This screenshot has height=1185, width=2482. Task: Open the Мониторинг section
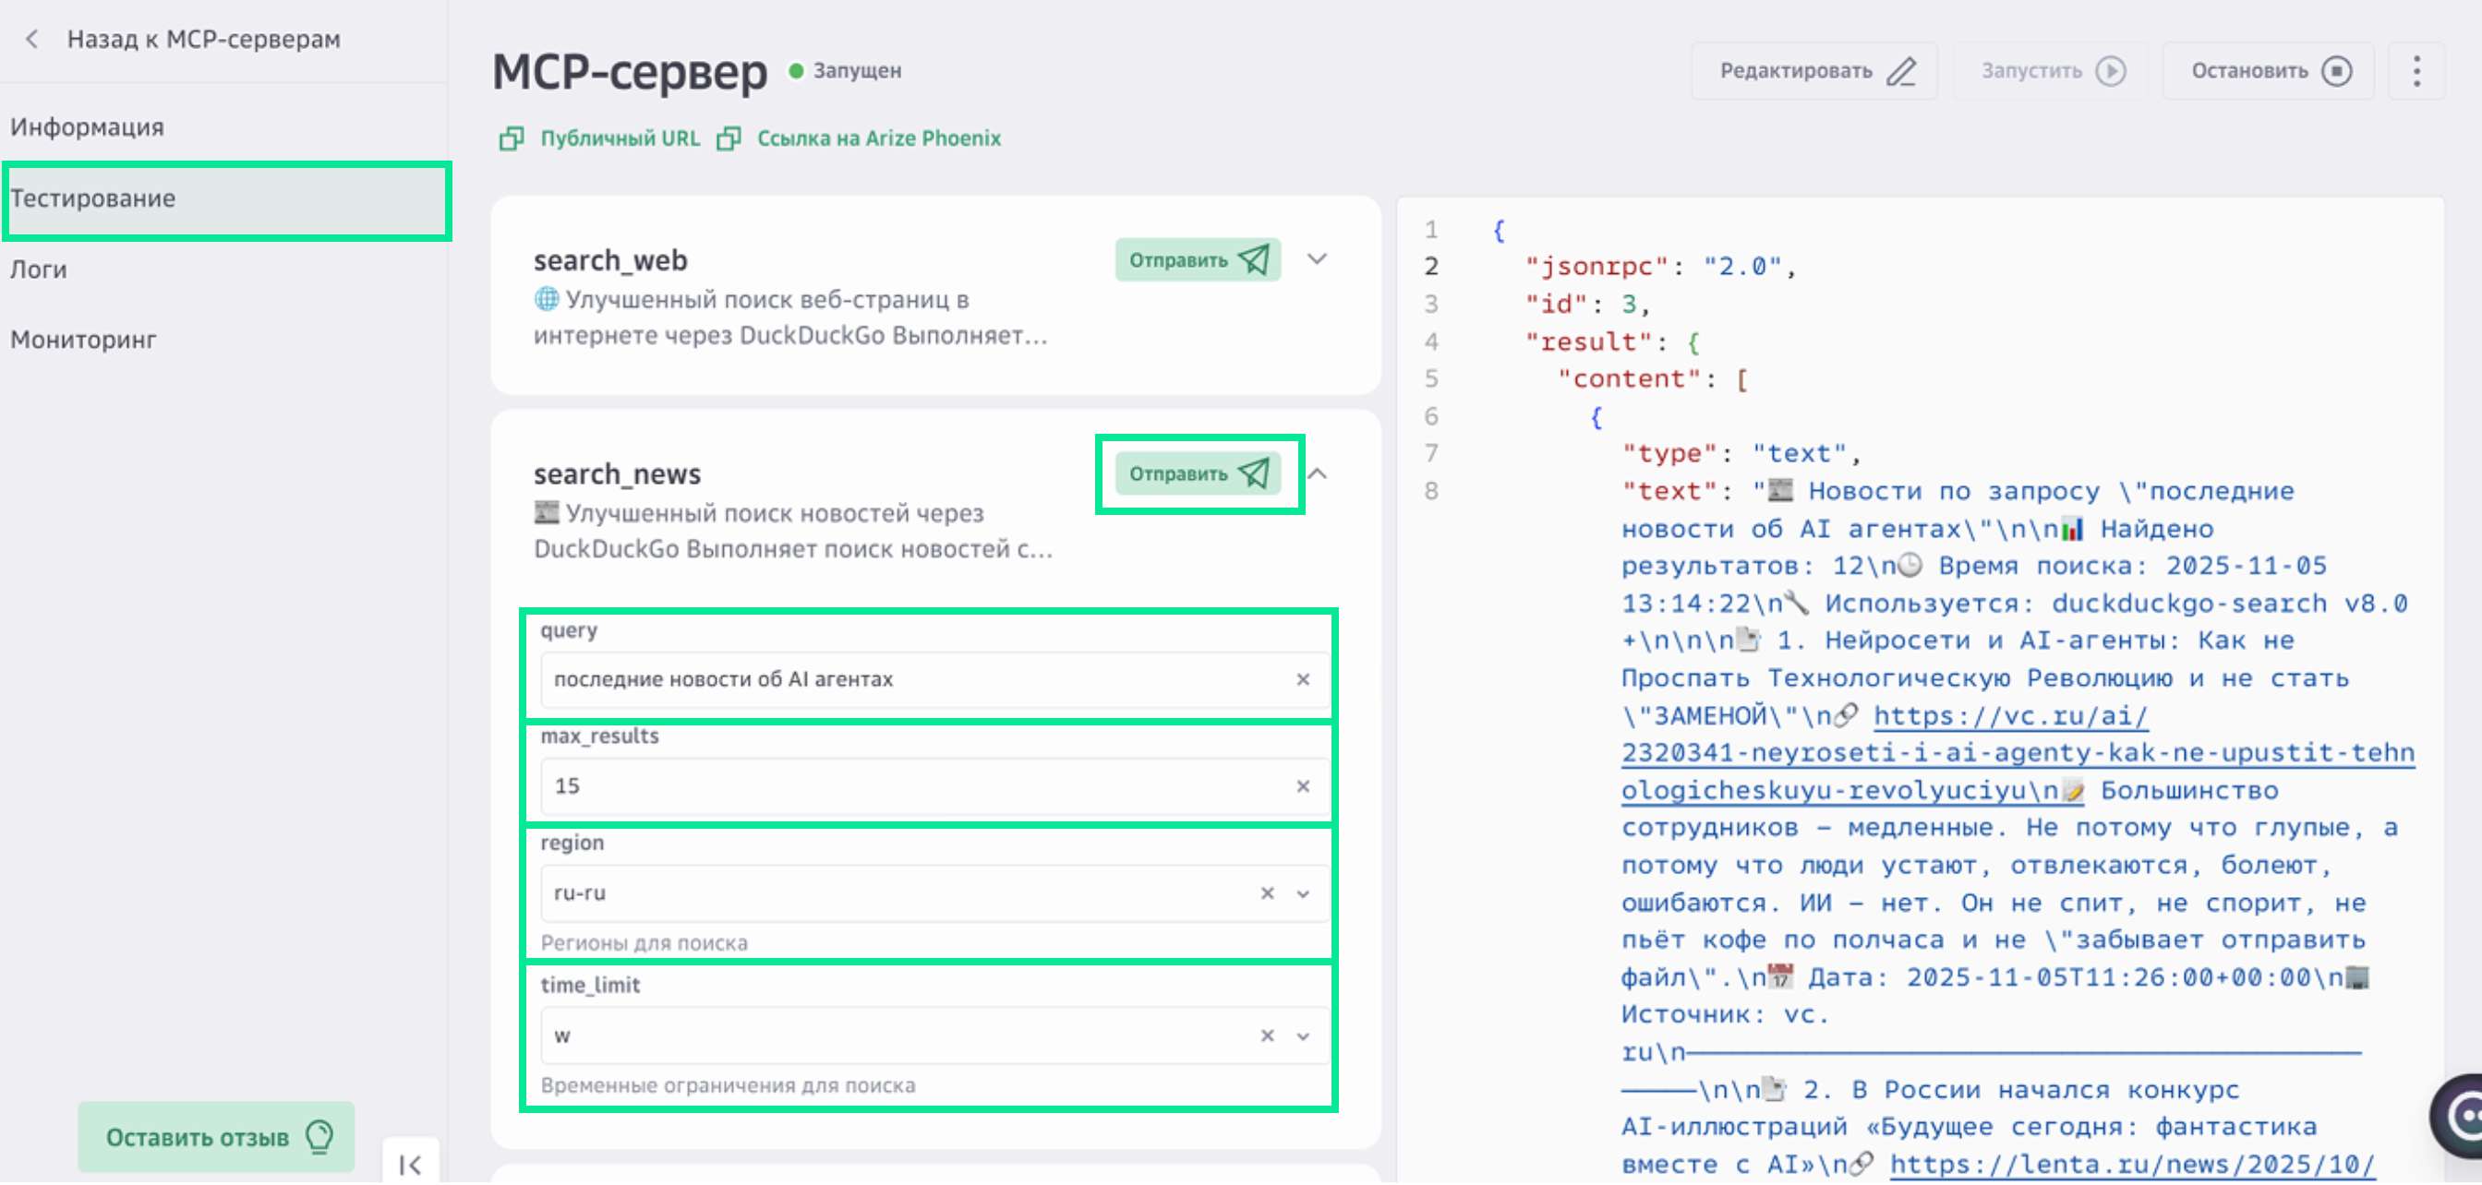tap(83, 340)
